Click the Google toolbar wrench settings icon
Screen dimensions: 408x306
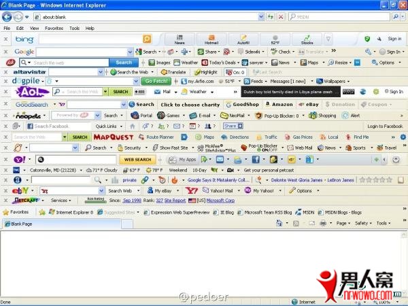(368, 52)
